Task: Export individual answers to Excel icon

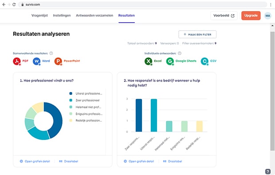Action: tap(149, 61)
